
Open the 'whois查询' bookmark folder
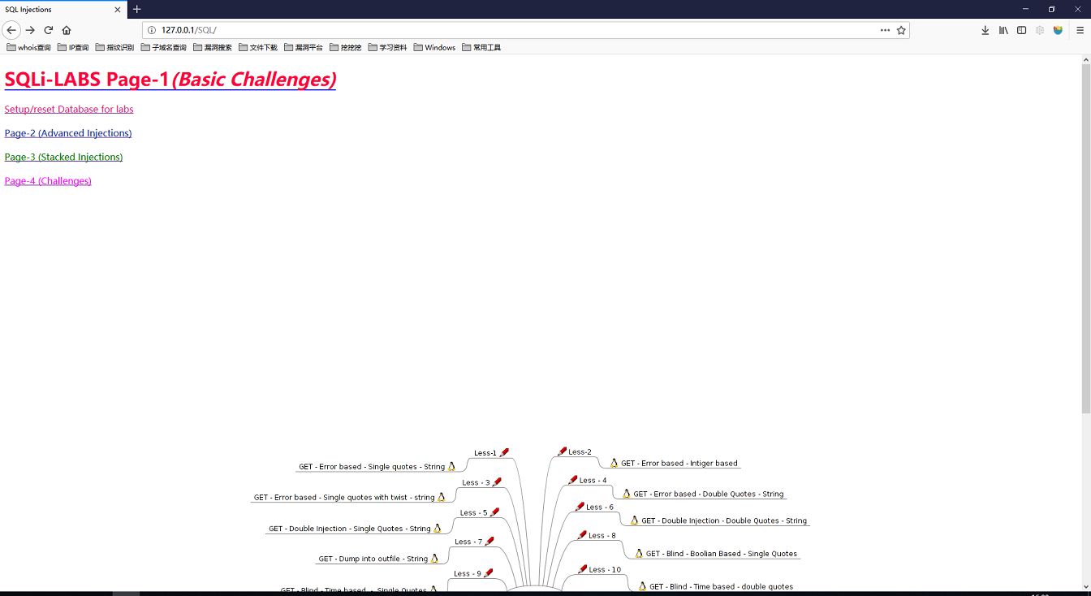(x=28, y=47)
